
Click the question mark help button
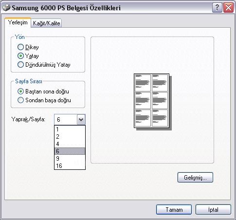coord(217,8)
